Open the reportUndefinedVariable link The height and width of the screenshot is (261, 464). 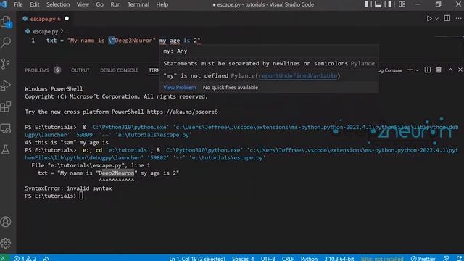pos(298,75)
